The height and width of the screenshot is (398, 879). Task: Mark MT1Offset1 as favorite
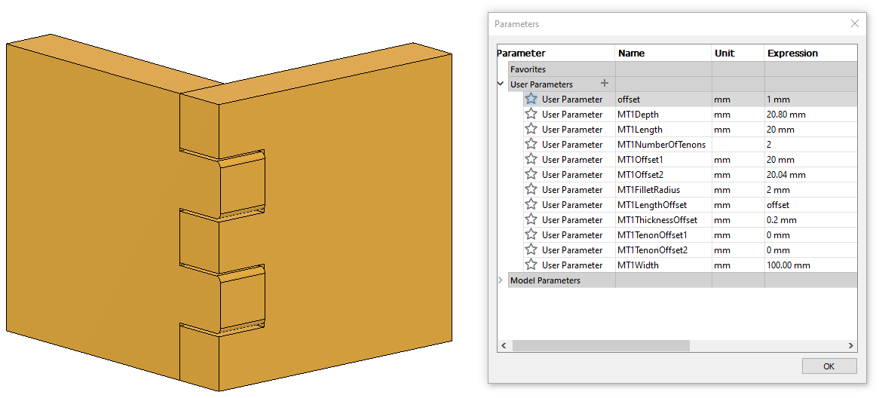531,159
